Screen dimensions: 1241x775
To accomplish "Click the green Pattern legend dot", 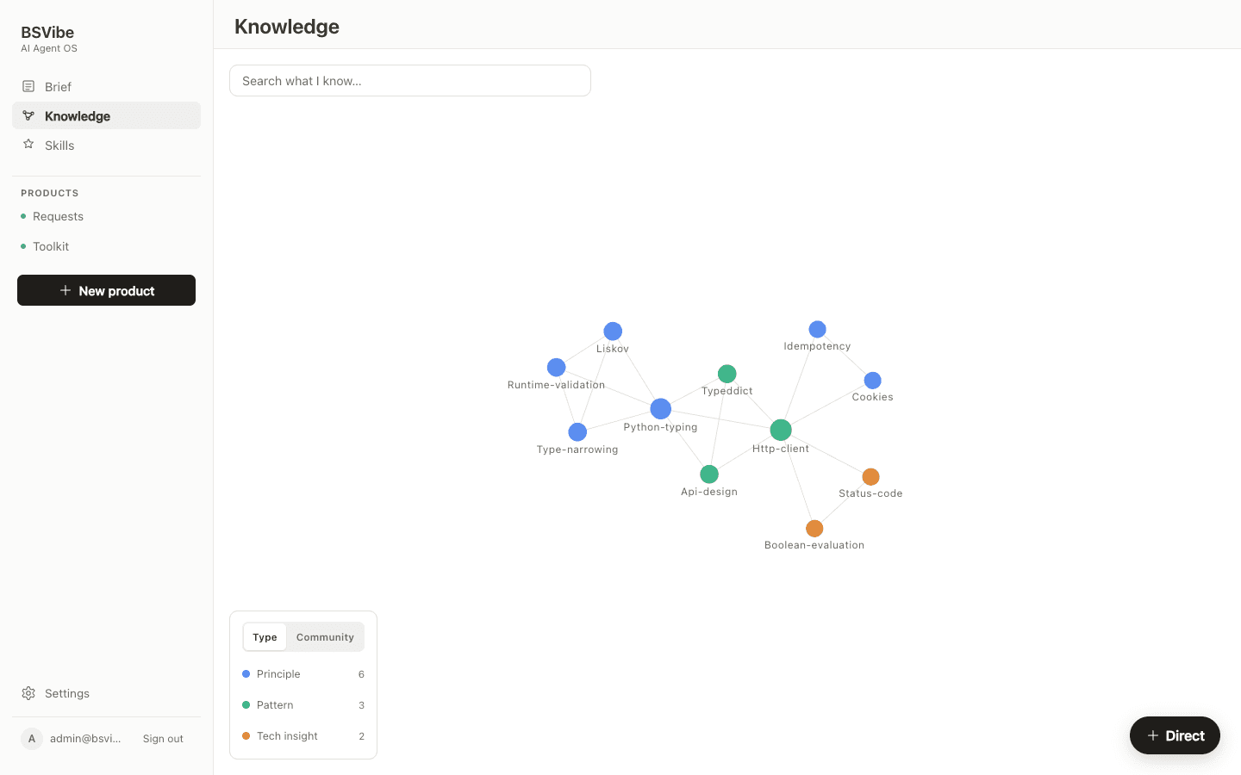I will click(246, 705).
